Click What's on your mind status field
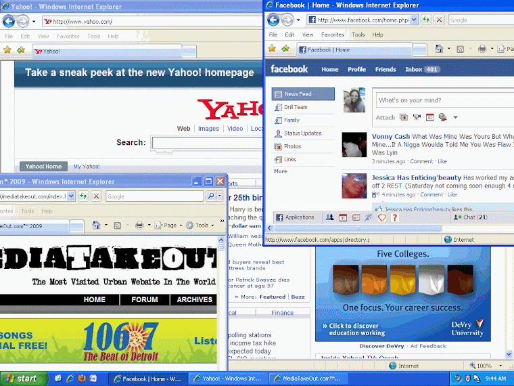 444,100
